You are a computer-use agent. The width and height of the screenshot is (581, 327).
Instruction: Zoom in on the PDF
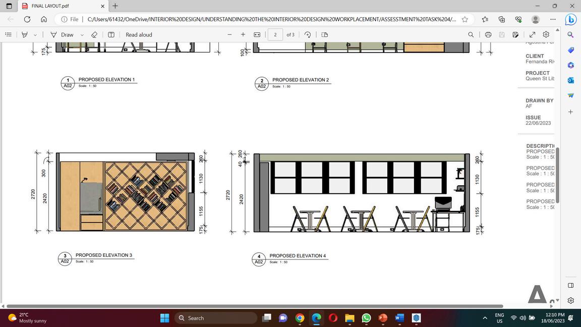click(x=243, y=34)
